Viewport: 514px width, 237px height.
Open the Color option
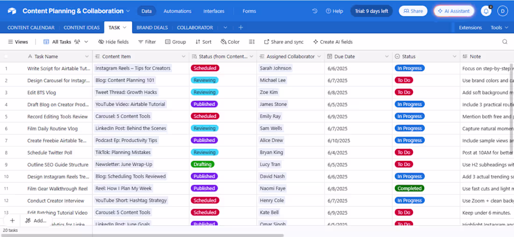[x=230, y=42]
